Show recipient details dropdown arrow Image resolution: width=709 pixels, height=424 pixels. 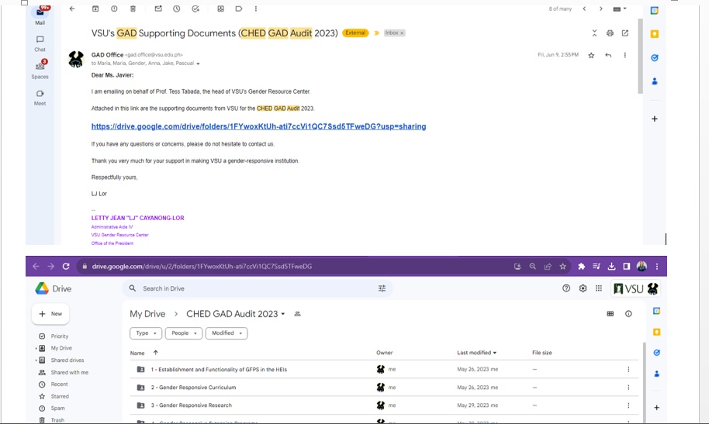(199, 64)
